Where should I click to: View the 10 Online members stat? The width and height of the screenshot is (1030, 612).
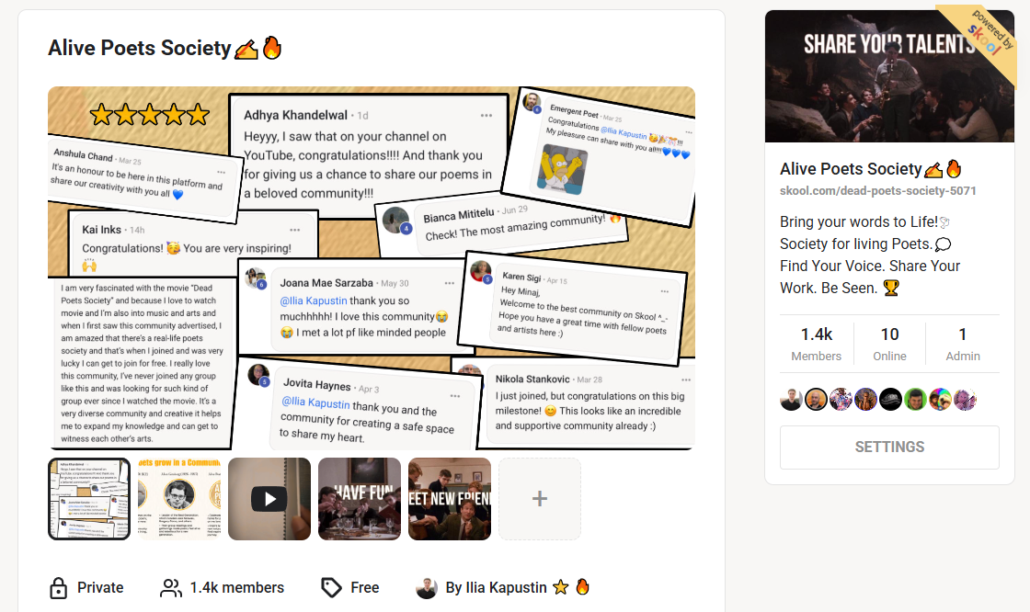(889, 344)
